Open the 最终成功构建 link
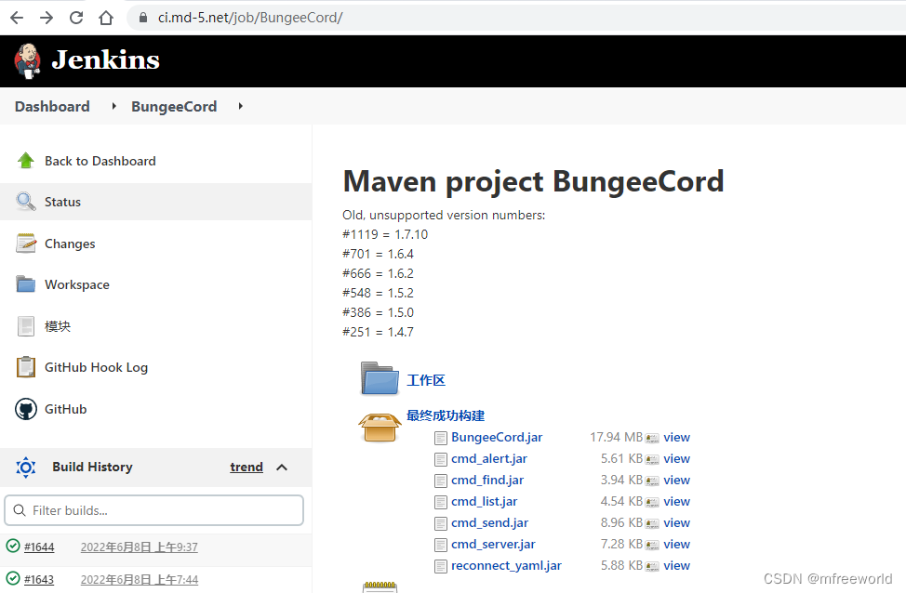 (x=446, y=415)
